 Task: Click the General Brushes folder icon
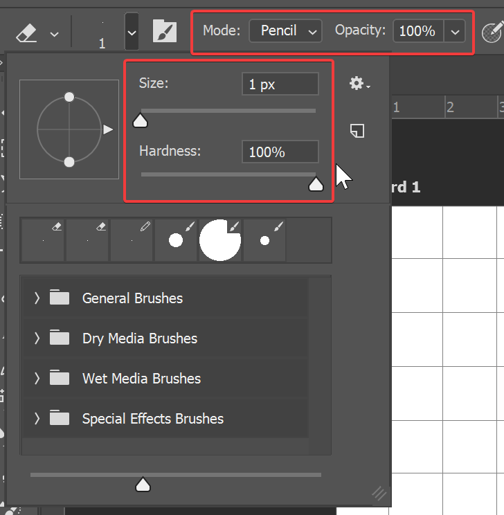(60, 297)
